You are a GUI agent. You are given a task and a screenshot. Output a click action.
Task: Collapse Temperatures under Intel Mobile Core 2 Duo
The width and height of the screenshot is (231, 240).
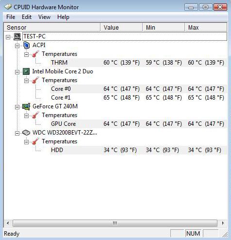tap(26, 81)
